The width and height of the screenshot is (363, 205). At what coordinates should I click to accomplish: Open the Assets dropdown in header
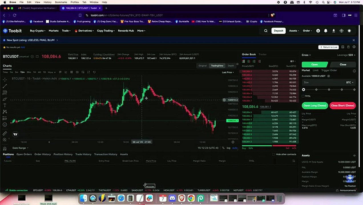pos(294,31)
